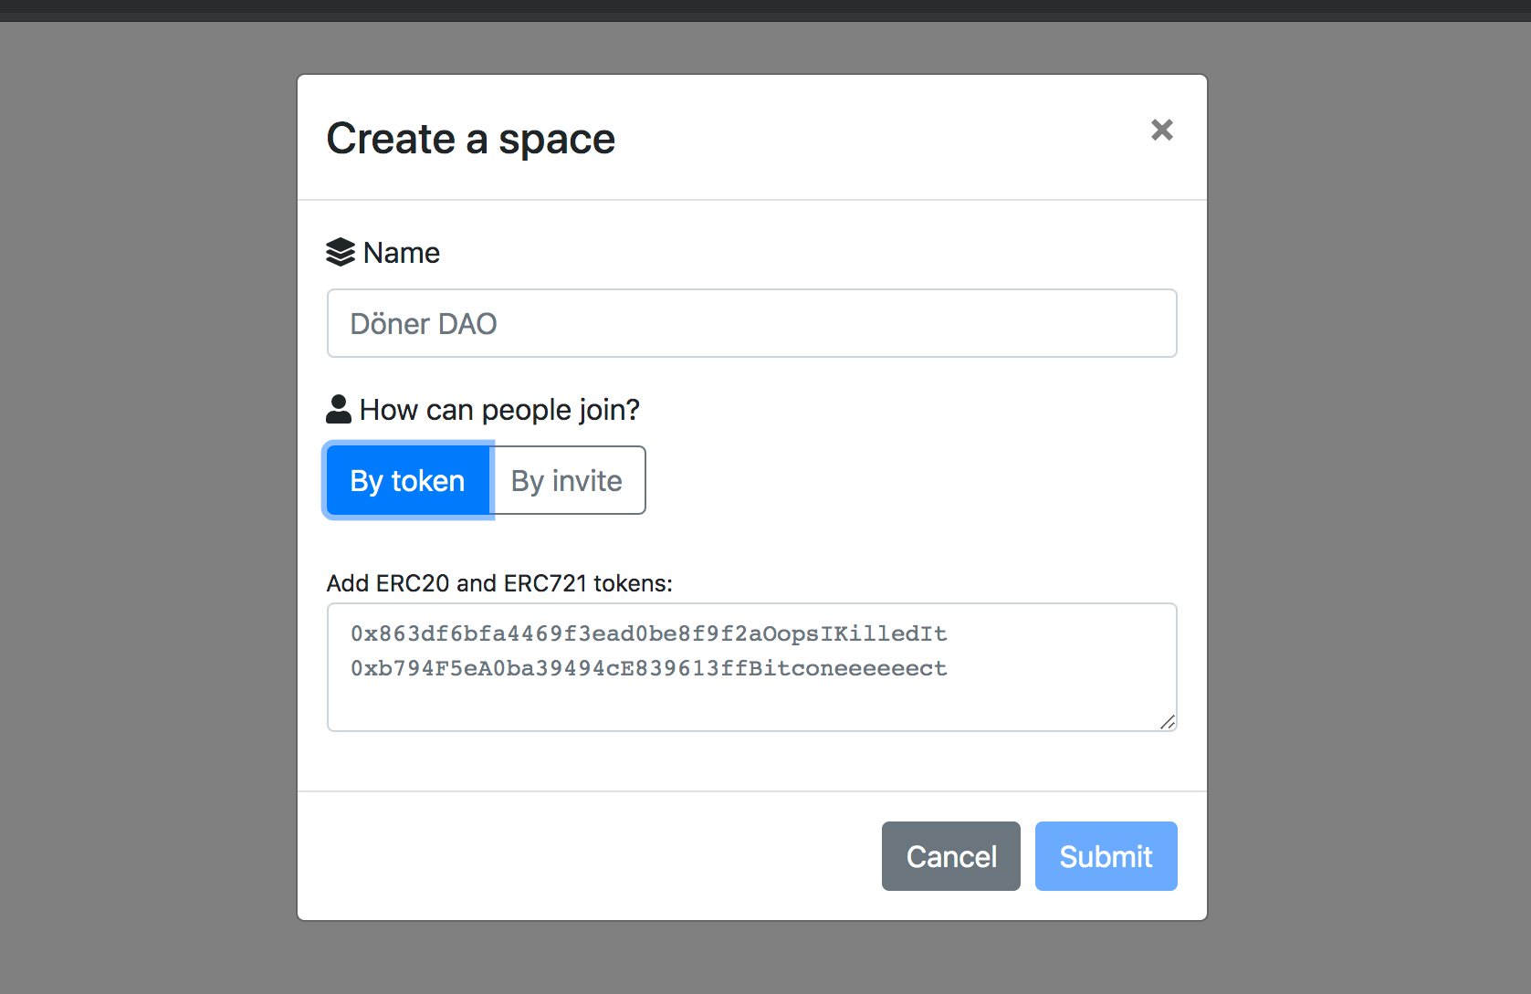
Task: Focus the Name input field
Action: point(751,323)
